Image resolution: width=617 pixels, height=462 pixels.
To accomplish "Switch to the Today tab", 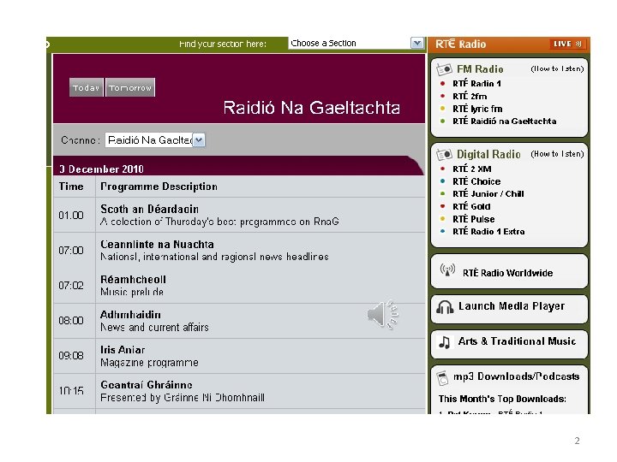I will click(87, 87).
